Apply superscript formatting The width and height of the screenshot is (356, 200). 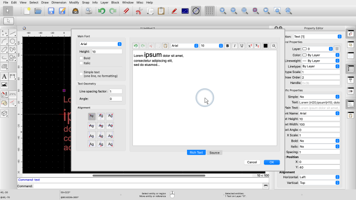(250, 46)
